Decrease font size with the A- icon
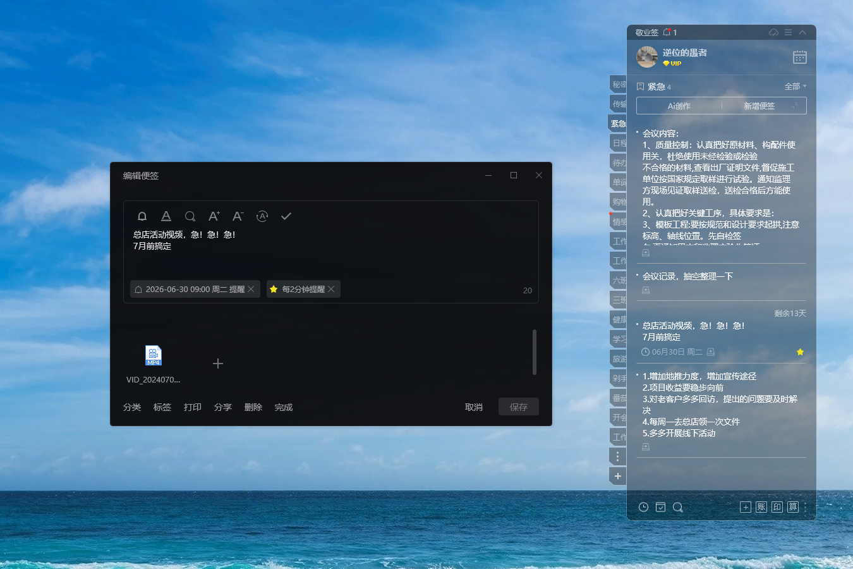 (x=238, y=216)
